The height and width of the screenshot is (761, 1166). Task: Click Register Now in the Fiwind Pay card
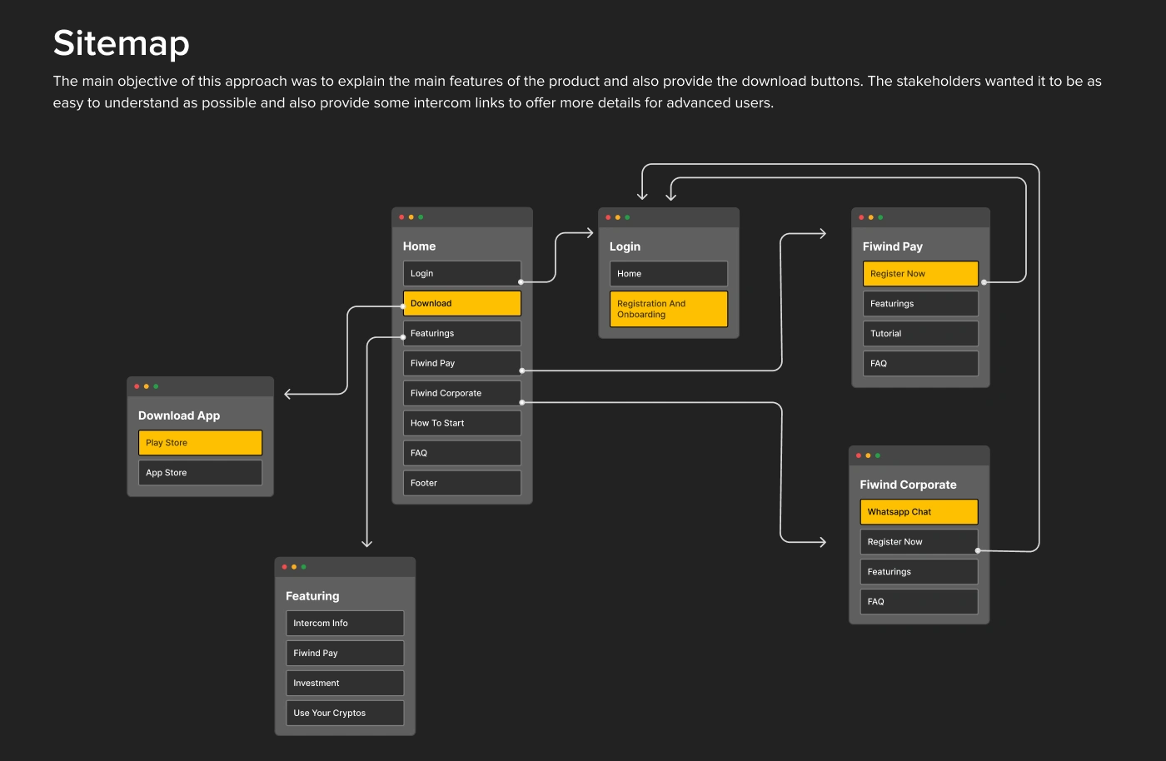pos(920,273)
